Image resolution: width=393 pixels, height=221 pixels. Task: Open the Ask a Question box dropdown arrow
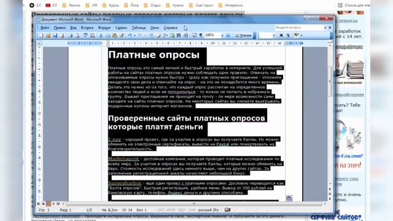tap(325, 28)
